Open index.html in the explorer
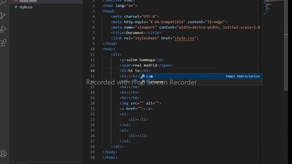292x164 pixels. pyautogui.click(x=28, y=1)
